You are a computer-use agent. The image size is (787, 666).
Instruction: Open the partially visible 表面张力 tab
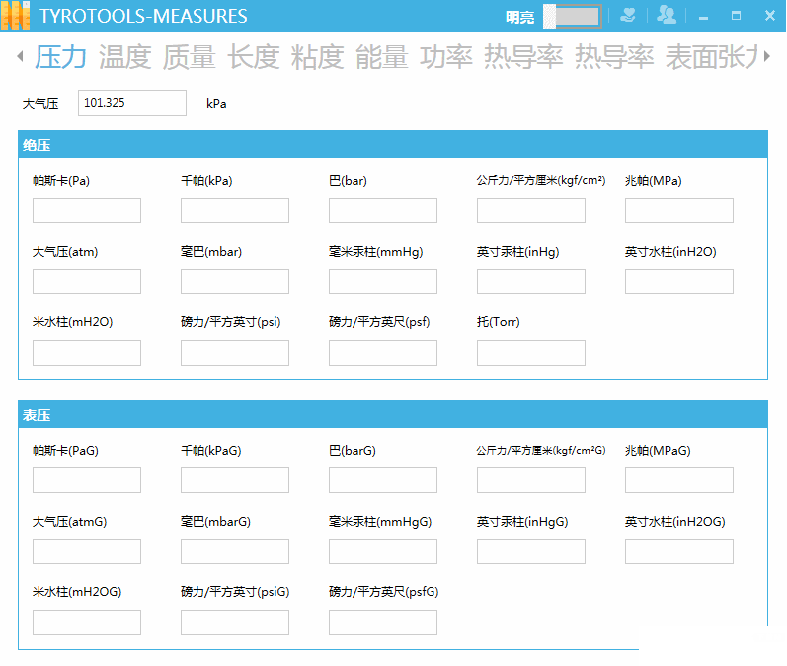tap(711, 57)
